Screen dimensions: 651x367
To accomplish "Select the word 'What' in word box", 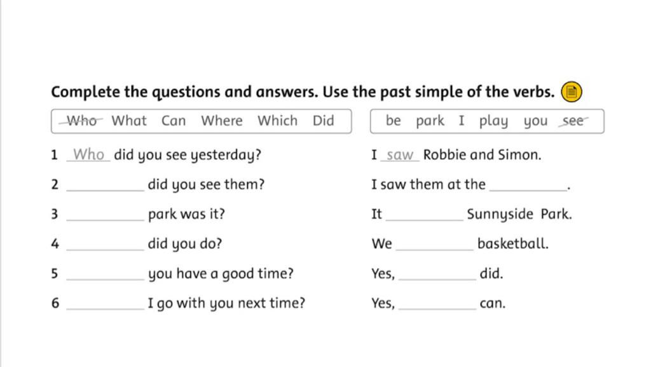I will click(x=129, y=121).
